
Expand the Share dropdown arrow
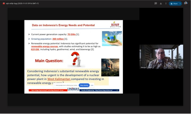pos(180,3)
